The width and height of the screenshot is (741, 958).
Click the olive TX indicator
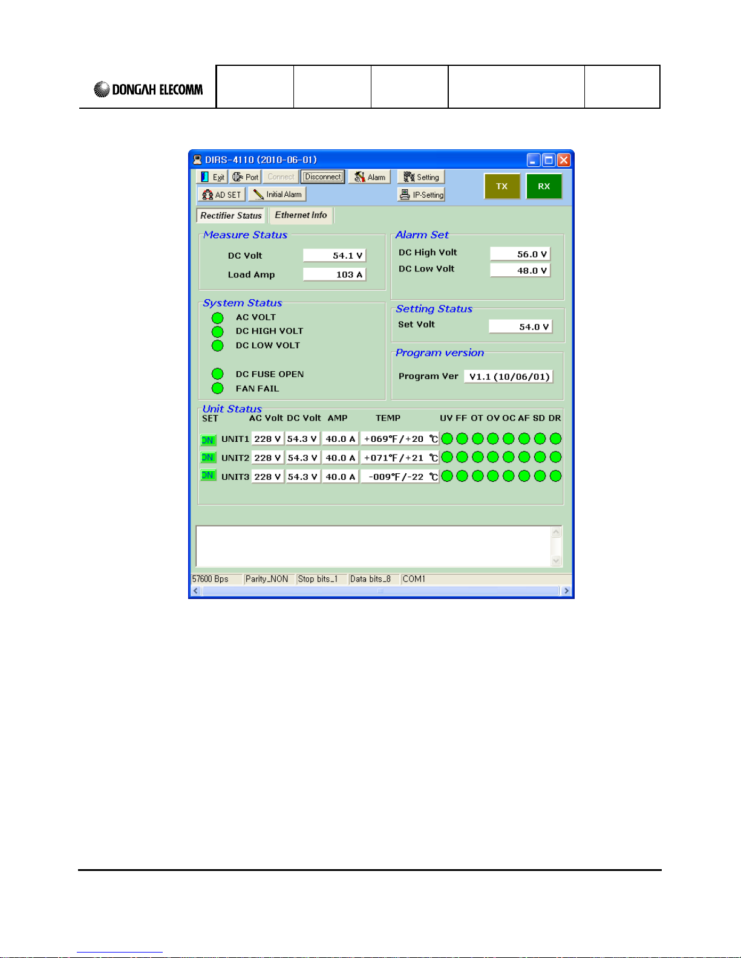(x=502, y=186)
